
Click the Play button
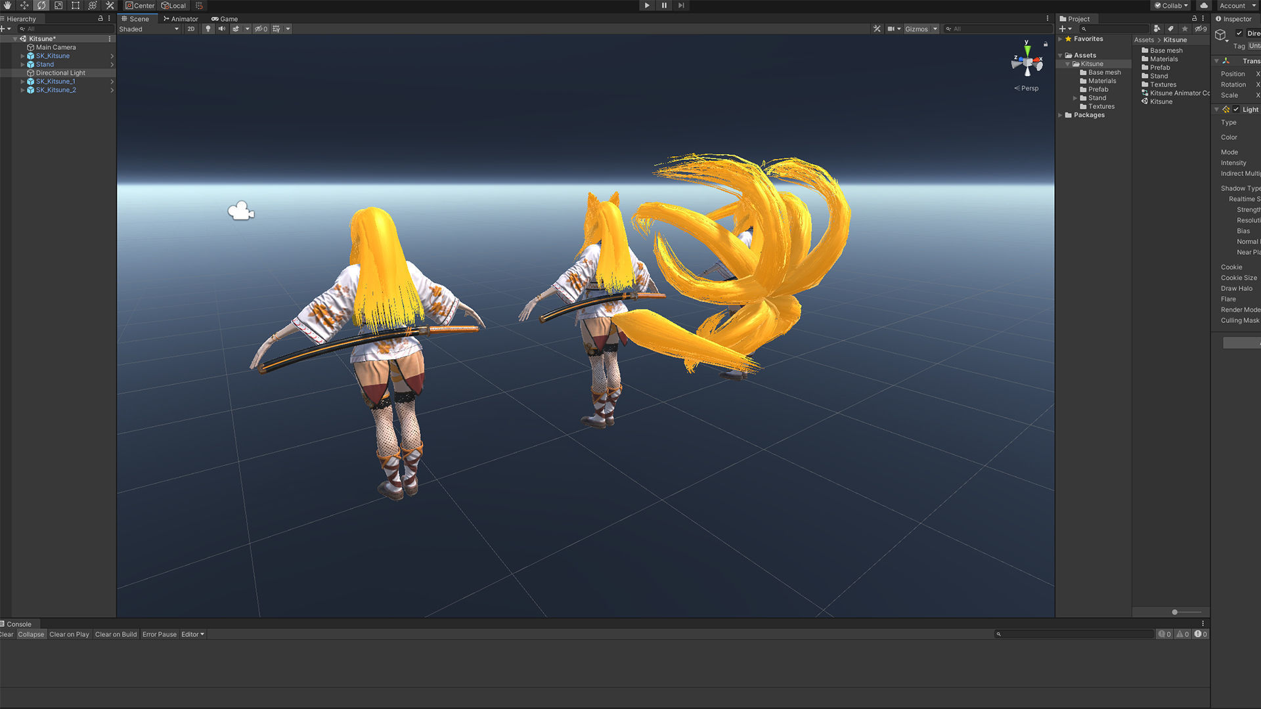coord(647,5)
